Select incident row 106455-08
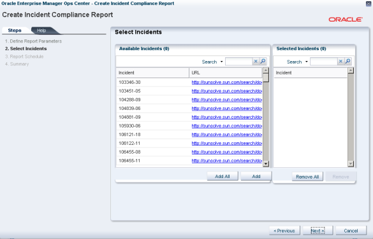Screen dimensions: 373x239 click(x=189, y=152)
